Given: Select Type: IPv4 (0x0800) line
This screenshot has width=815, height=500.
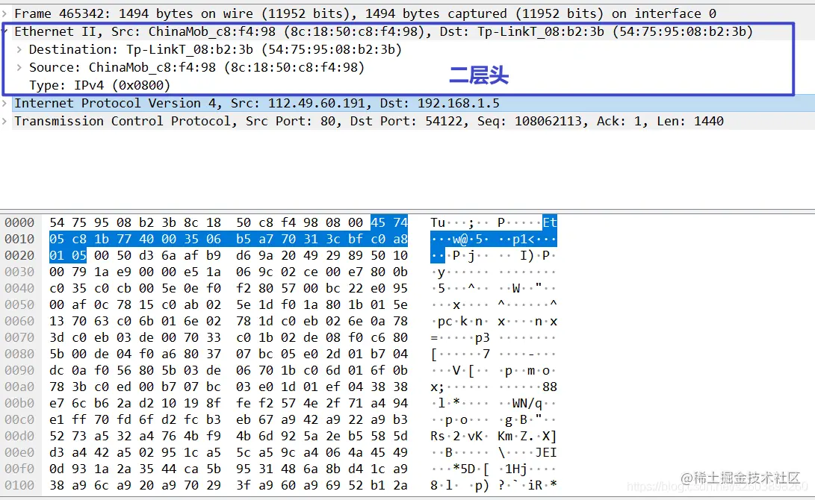Looking at the screenshot, I should (x=99, y=85).
